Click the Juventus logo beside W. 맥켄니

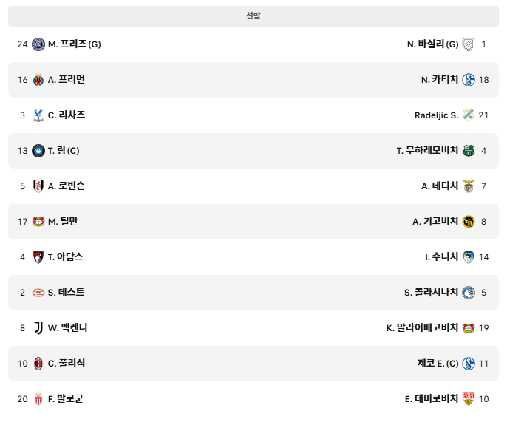coord(38,328)
